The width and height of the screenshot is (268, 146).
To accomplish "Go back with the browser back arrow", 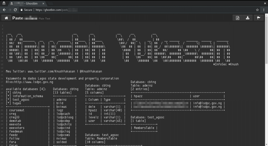I will click(4, 10).
